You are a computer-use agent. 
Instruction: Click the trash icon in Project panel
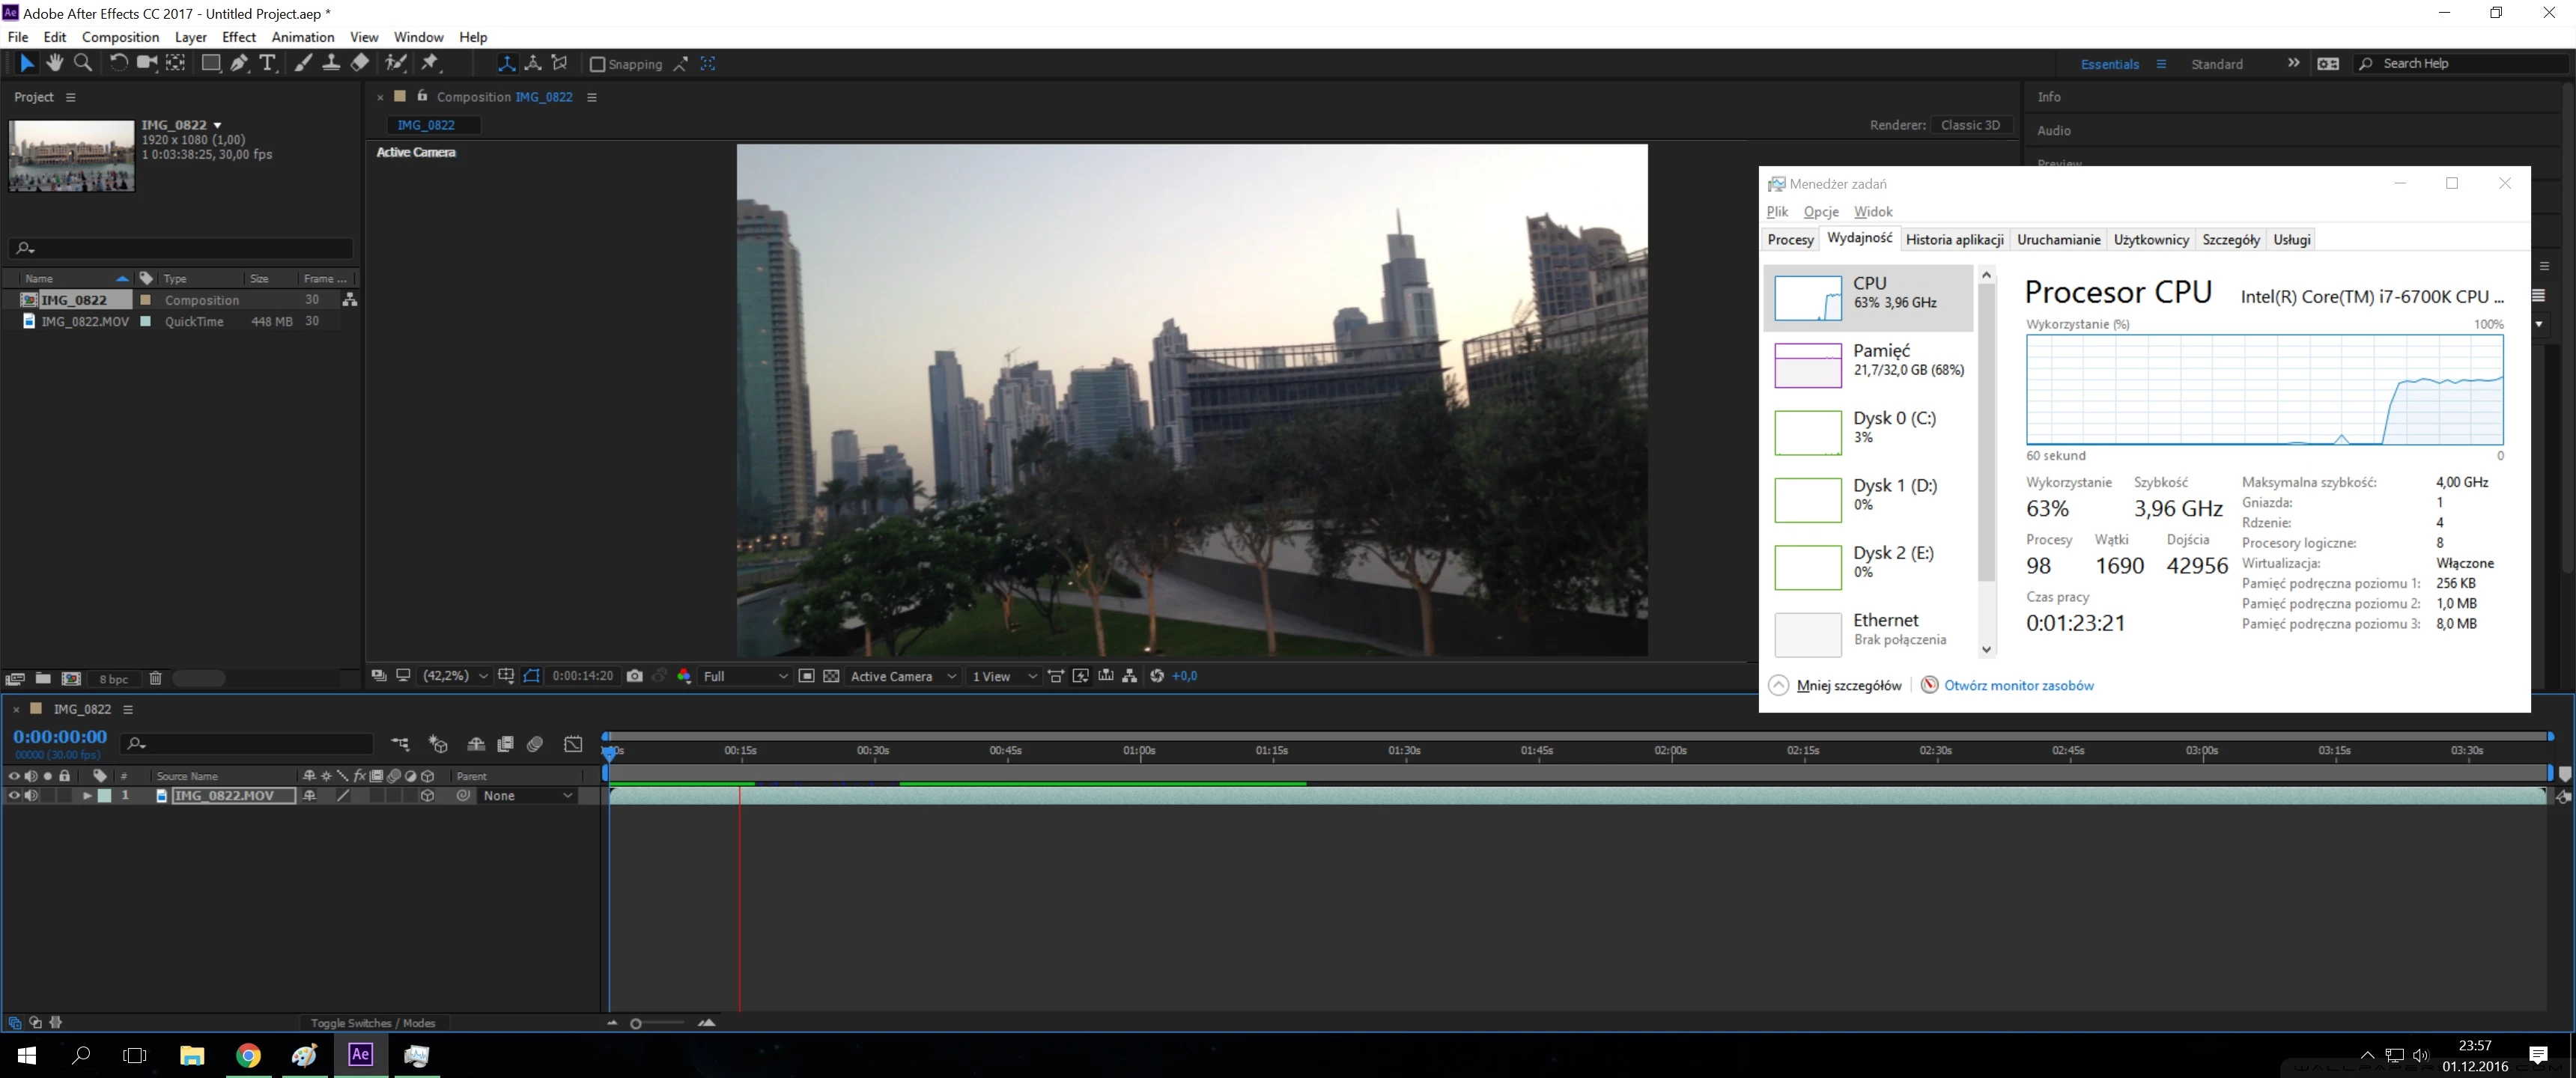point(155,679)
